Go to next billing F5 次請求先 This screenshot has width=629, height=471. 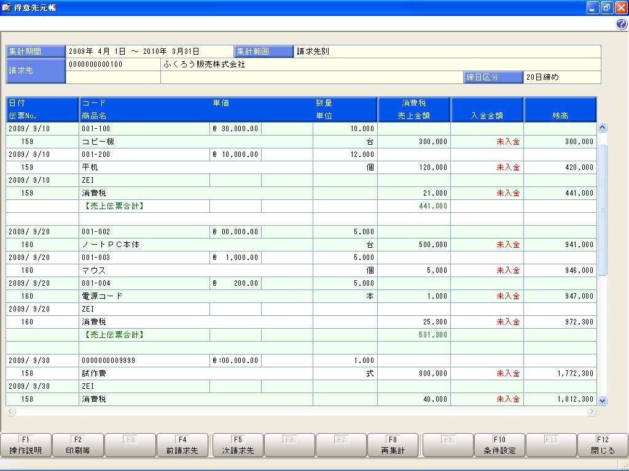(x=238, y=445)
